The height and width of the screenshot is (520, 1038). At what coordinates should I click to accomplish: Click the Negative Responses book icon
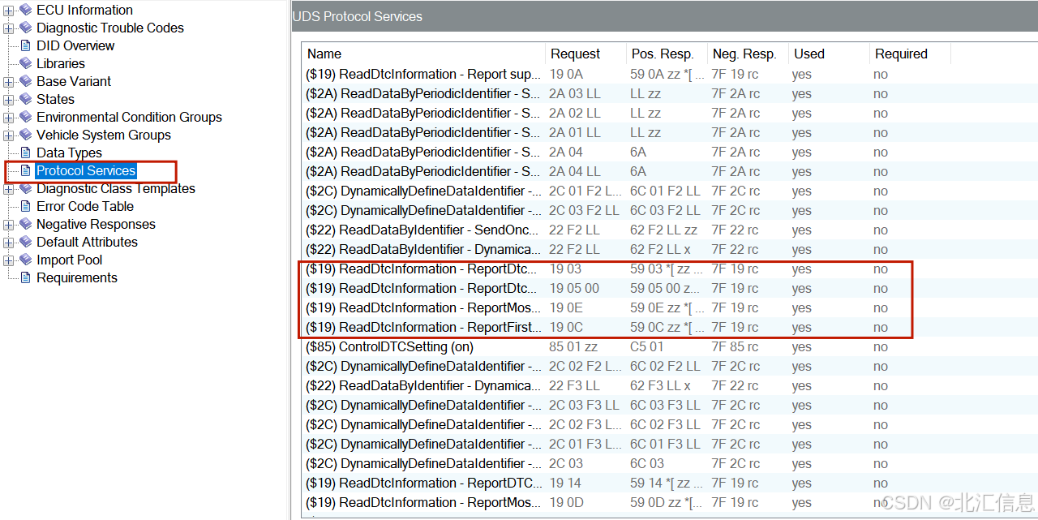click(x=26, y=224)
